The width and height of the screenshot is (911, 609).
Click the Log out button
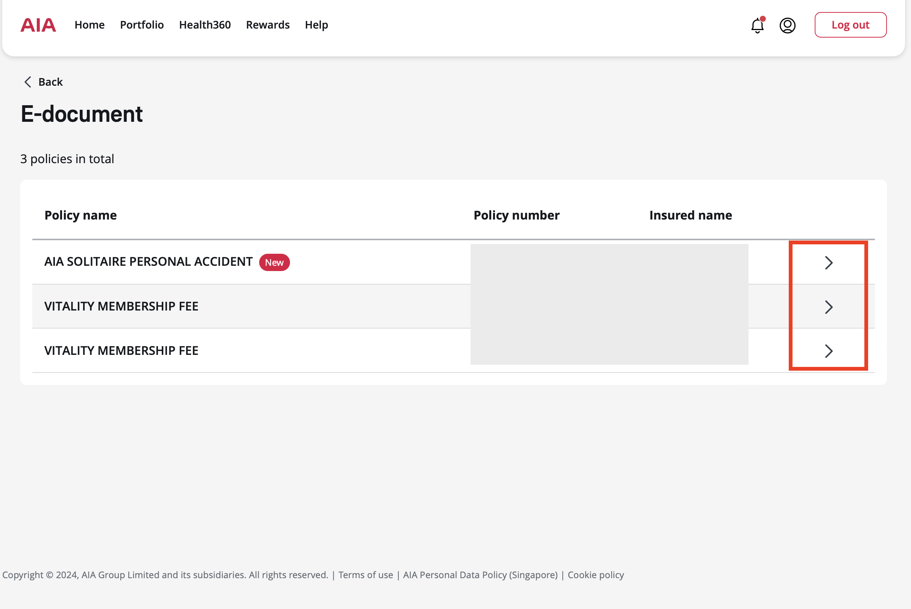click(x=850, y=25)
